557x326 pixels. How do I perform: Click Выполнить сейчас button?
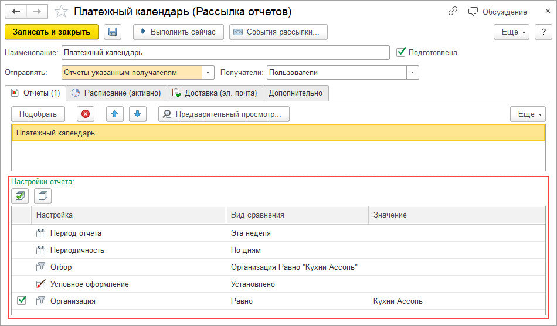coord(178,32)
